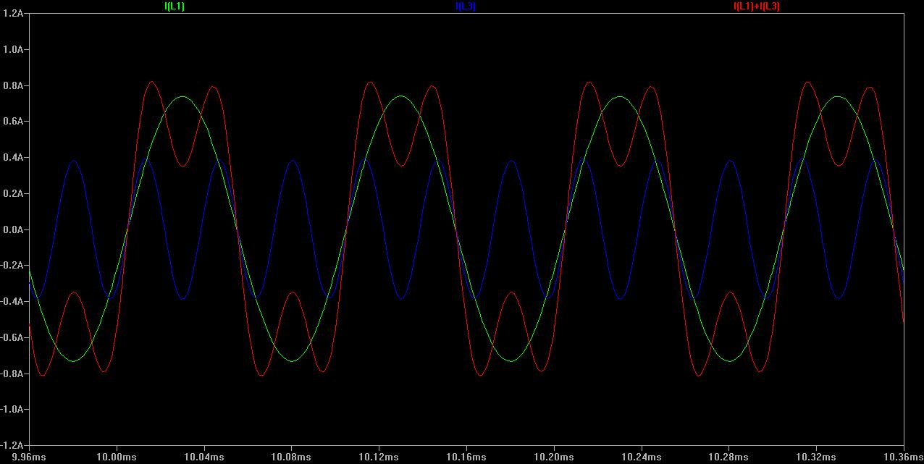Click the 1.0A vertical axis label

coord(14,50)
